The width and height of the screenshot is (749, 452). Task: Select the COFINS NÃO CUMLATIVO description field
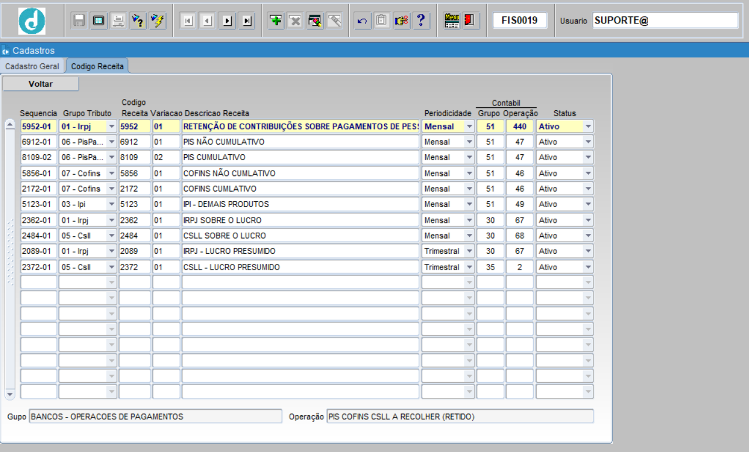coord(300,174)
